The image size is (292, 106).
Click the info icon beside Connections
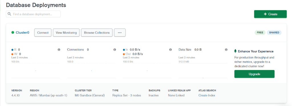pos(115,50)
